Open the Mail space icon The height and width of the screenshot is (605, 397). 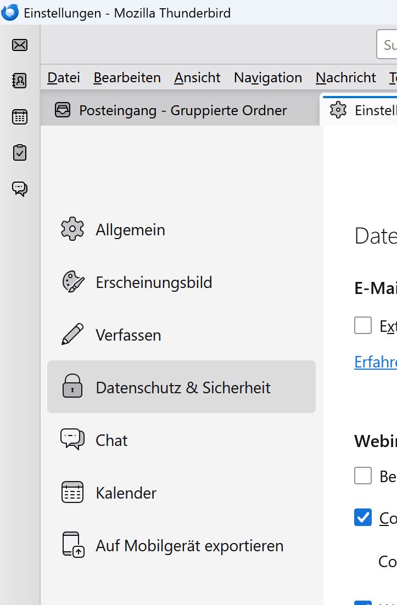tap(20, 45)
